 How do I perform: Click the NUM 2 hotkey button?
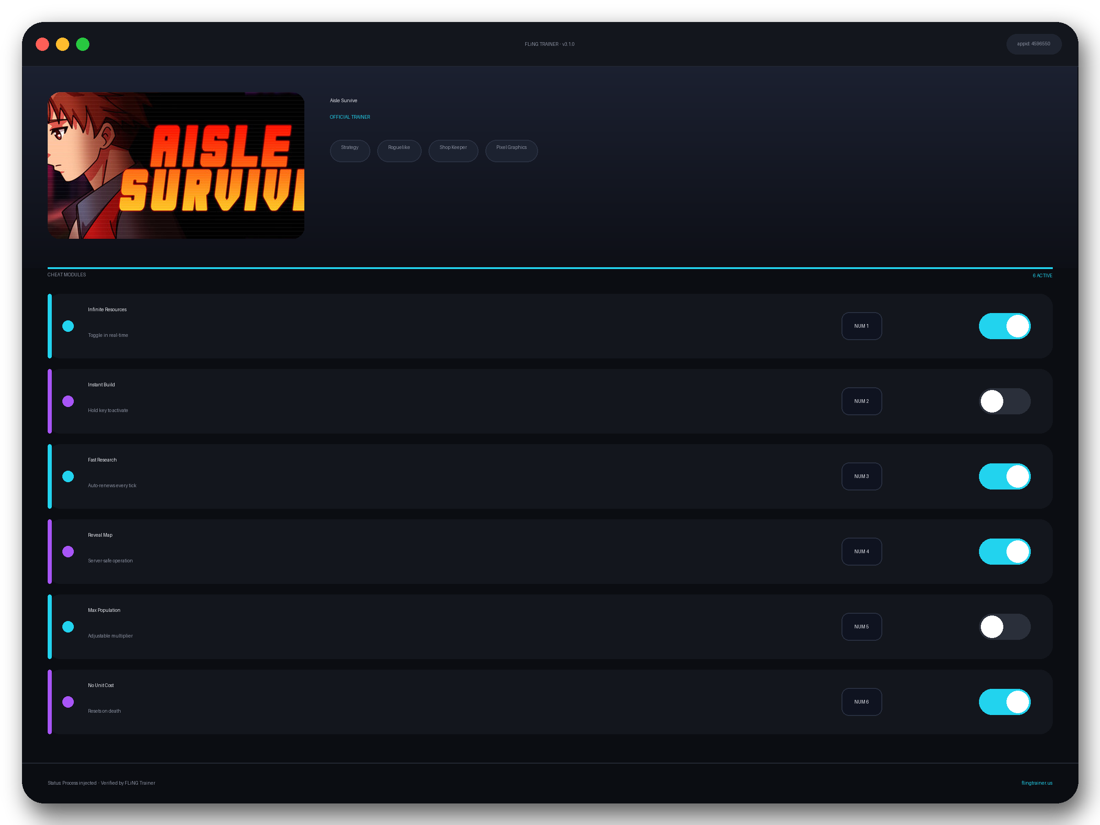click(861, 401)
